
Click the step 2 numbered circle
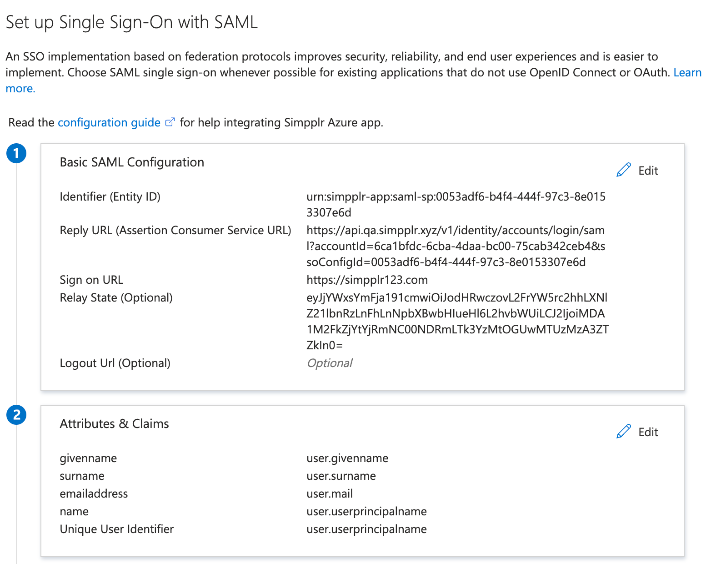click(16, 415)
